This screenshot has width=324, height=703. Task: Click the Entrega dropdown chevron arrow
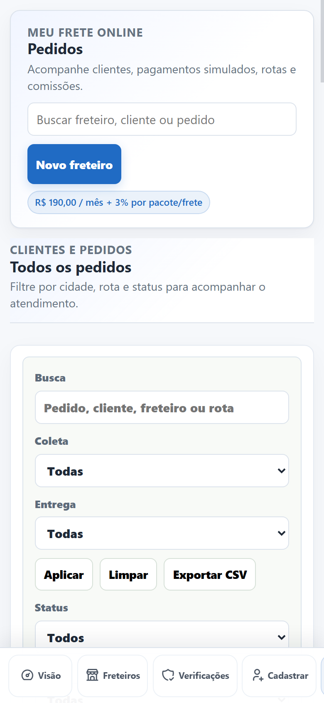click(281, 533)
